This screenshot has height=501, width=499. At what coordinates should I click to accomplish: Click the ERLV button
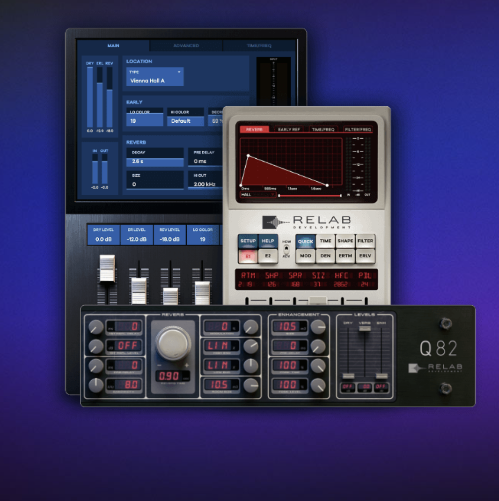click(365, 256)
